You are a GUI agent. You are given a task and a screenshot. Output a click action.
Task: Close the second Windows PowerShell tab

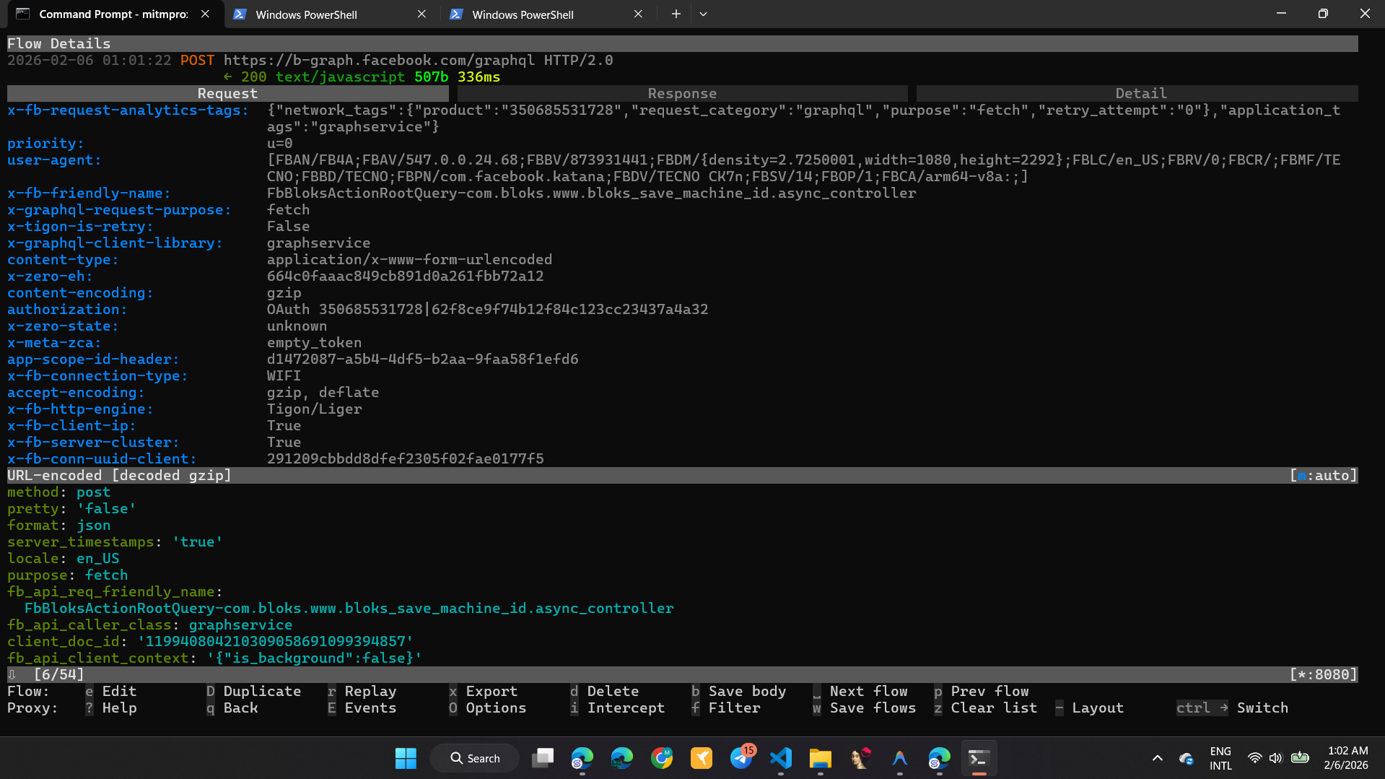[638, 14]
